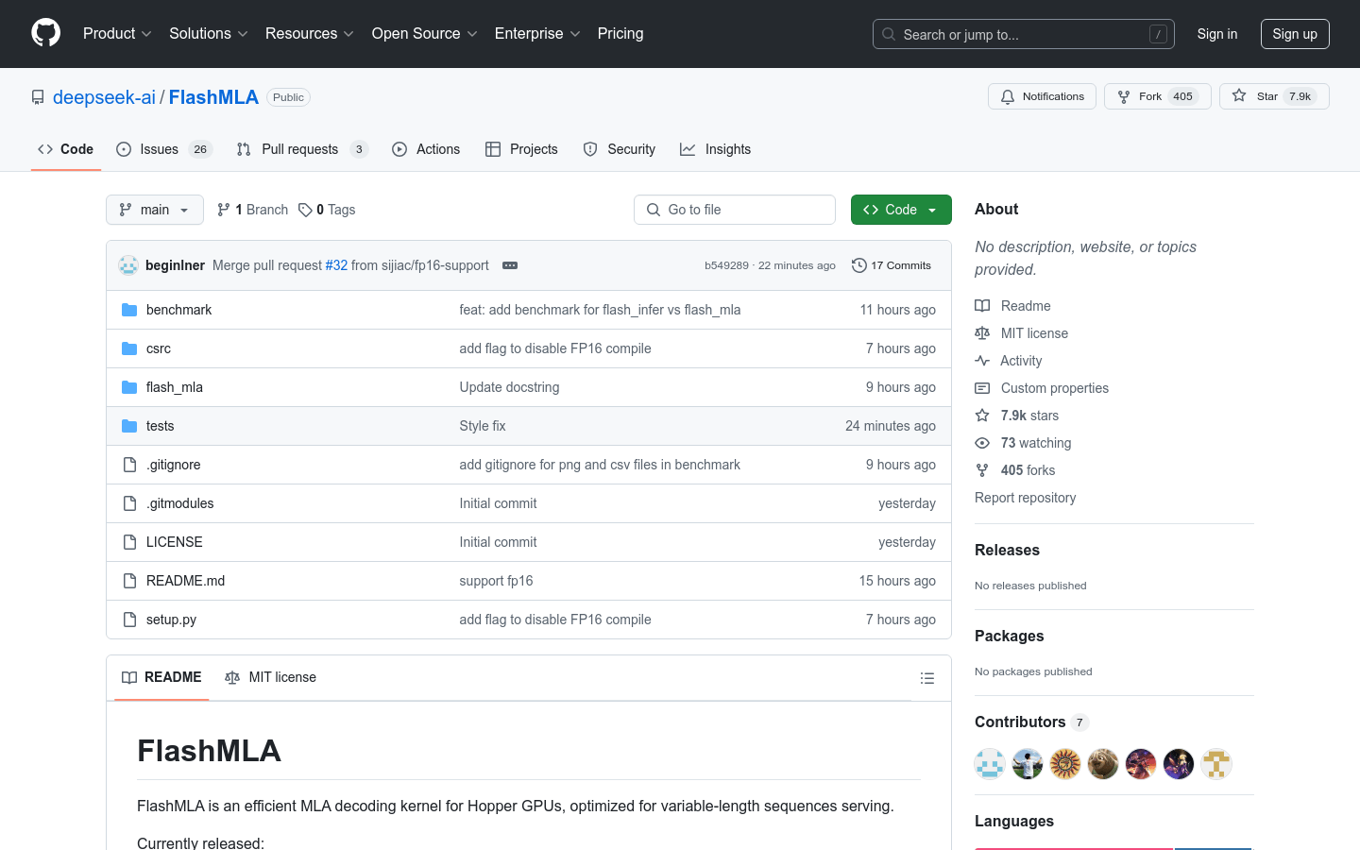Click commit hash b549289

726,265
